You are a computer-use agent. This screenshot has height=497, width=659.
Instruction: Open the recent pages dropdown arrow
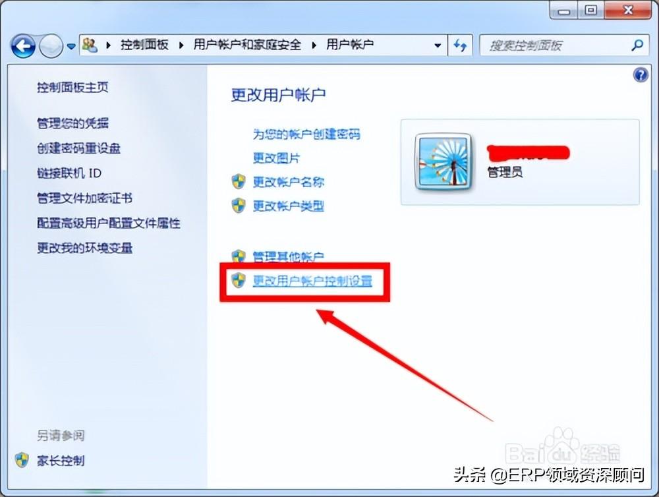pyautogui.click(x=71, y=46)
